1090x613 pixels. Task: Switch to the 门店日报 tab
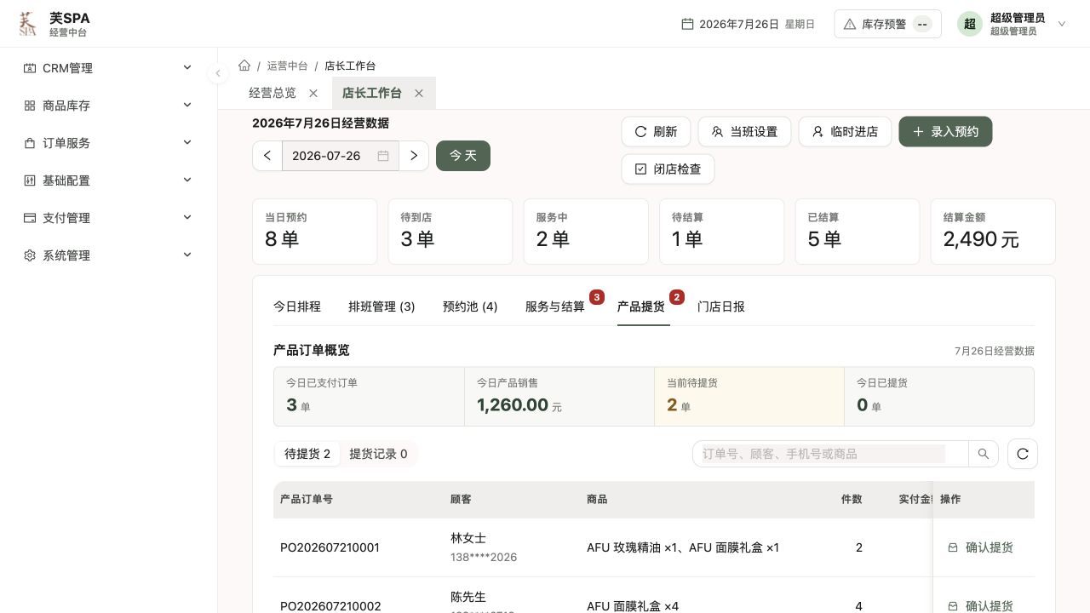tap(721, 306)
